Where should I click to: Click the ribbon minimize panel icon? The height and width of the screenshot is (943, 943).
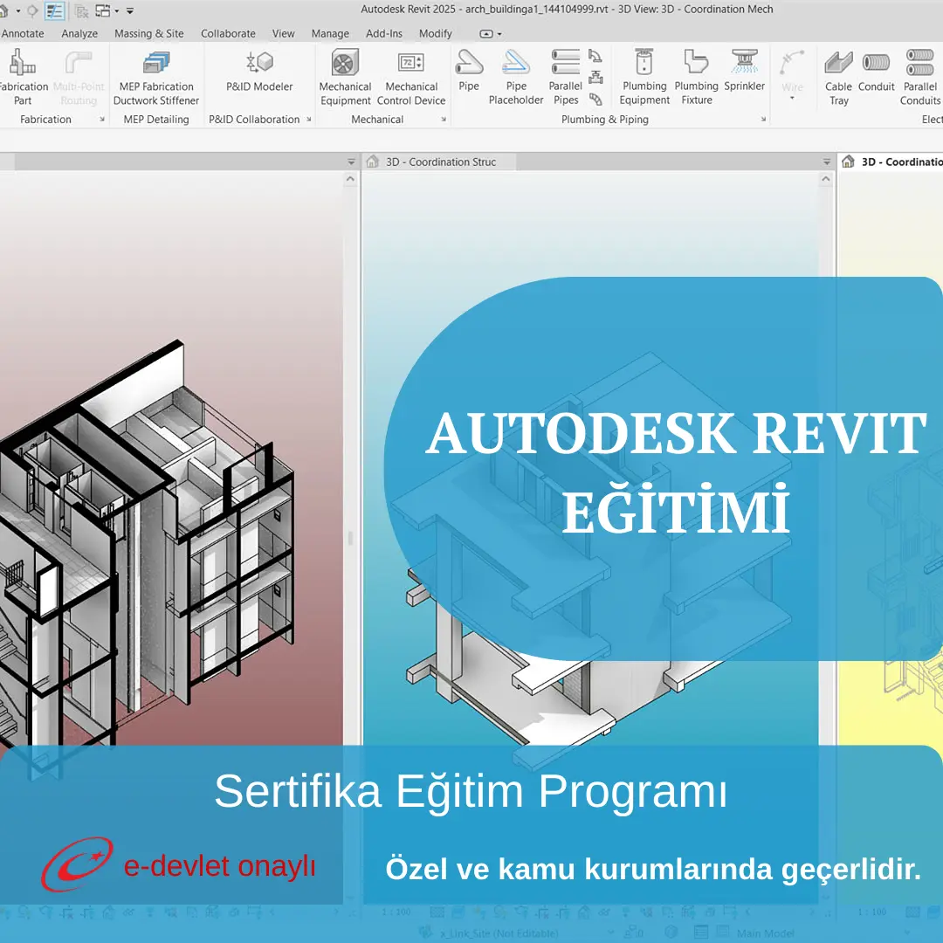pyautogui.click(x=486, y=34)
